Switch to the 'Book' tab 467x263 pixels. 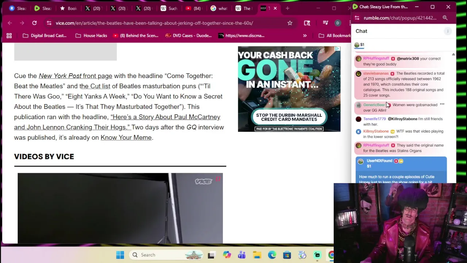69,8
